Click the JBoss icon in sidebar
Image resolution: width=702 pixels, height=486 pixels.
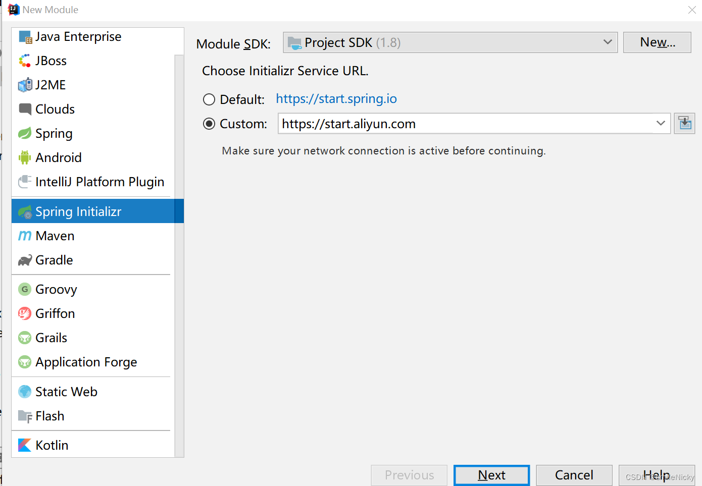25,60
